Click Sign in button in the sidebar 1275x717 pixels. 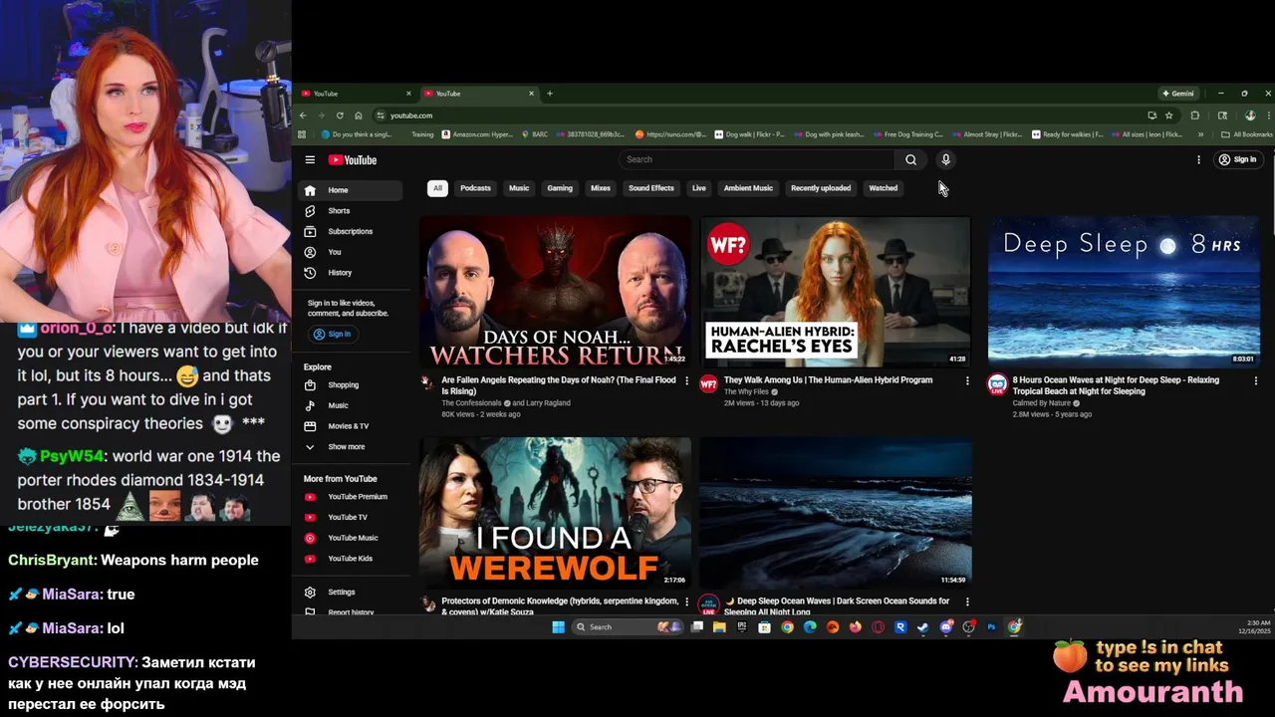click(332, 334)
